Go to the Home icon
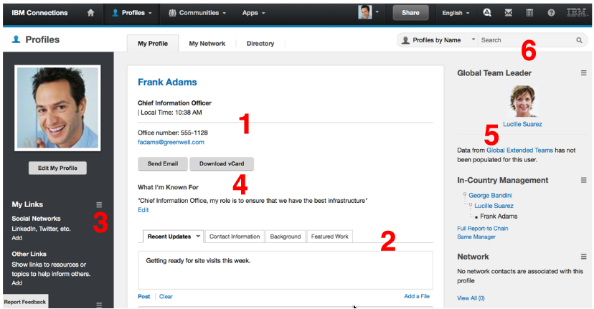The width and height of the screenshot is (594, 309). (90, 13)
